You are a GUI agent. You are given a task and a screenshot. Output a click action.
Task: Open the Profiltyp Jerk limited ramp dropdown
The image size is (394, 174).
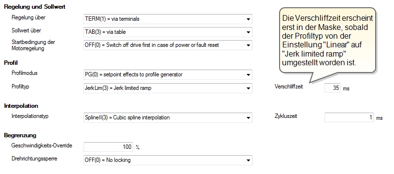pyautogui.click(x=168, y=88)
